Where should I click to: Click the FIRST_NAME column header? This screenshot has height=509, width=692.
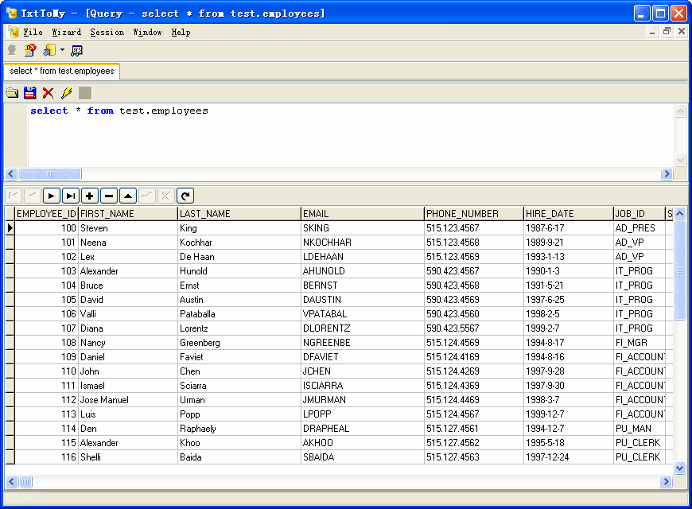(x=128, y=214)
